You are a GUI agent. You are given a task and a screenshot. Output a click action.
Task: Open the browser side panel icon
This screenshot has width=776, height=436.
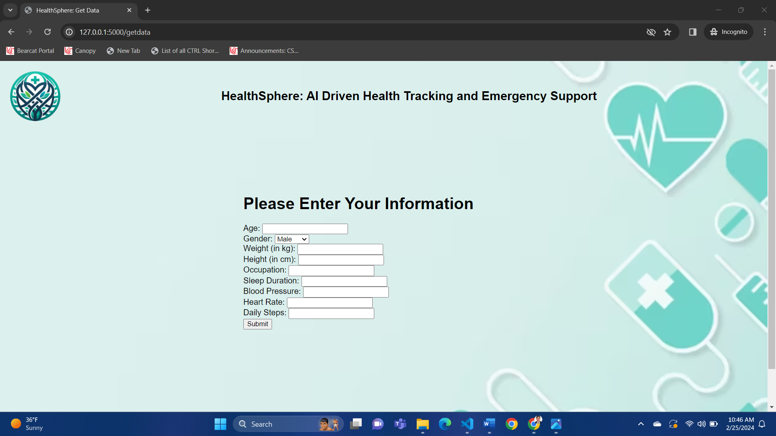click(693, 32)
